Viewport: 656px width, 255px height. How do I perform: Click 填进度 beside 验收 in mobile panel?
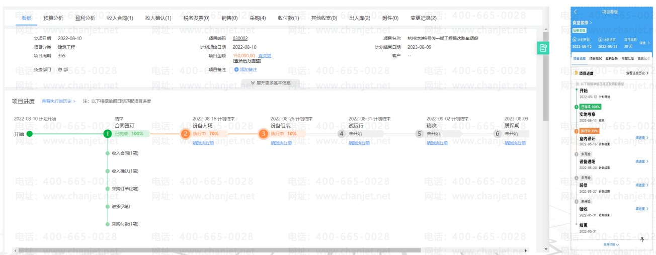point(641,209)
